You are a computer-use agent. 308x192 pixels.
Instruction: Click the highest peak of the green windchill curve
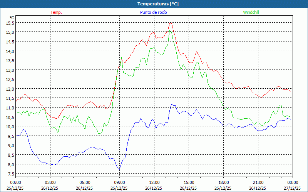(x=170, y=31)
